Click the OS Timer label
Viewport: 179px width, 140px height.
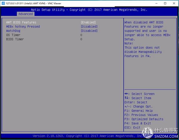(x=13, y=35)
